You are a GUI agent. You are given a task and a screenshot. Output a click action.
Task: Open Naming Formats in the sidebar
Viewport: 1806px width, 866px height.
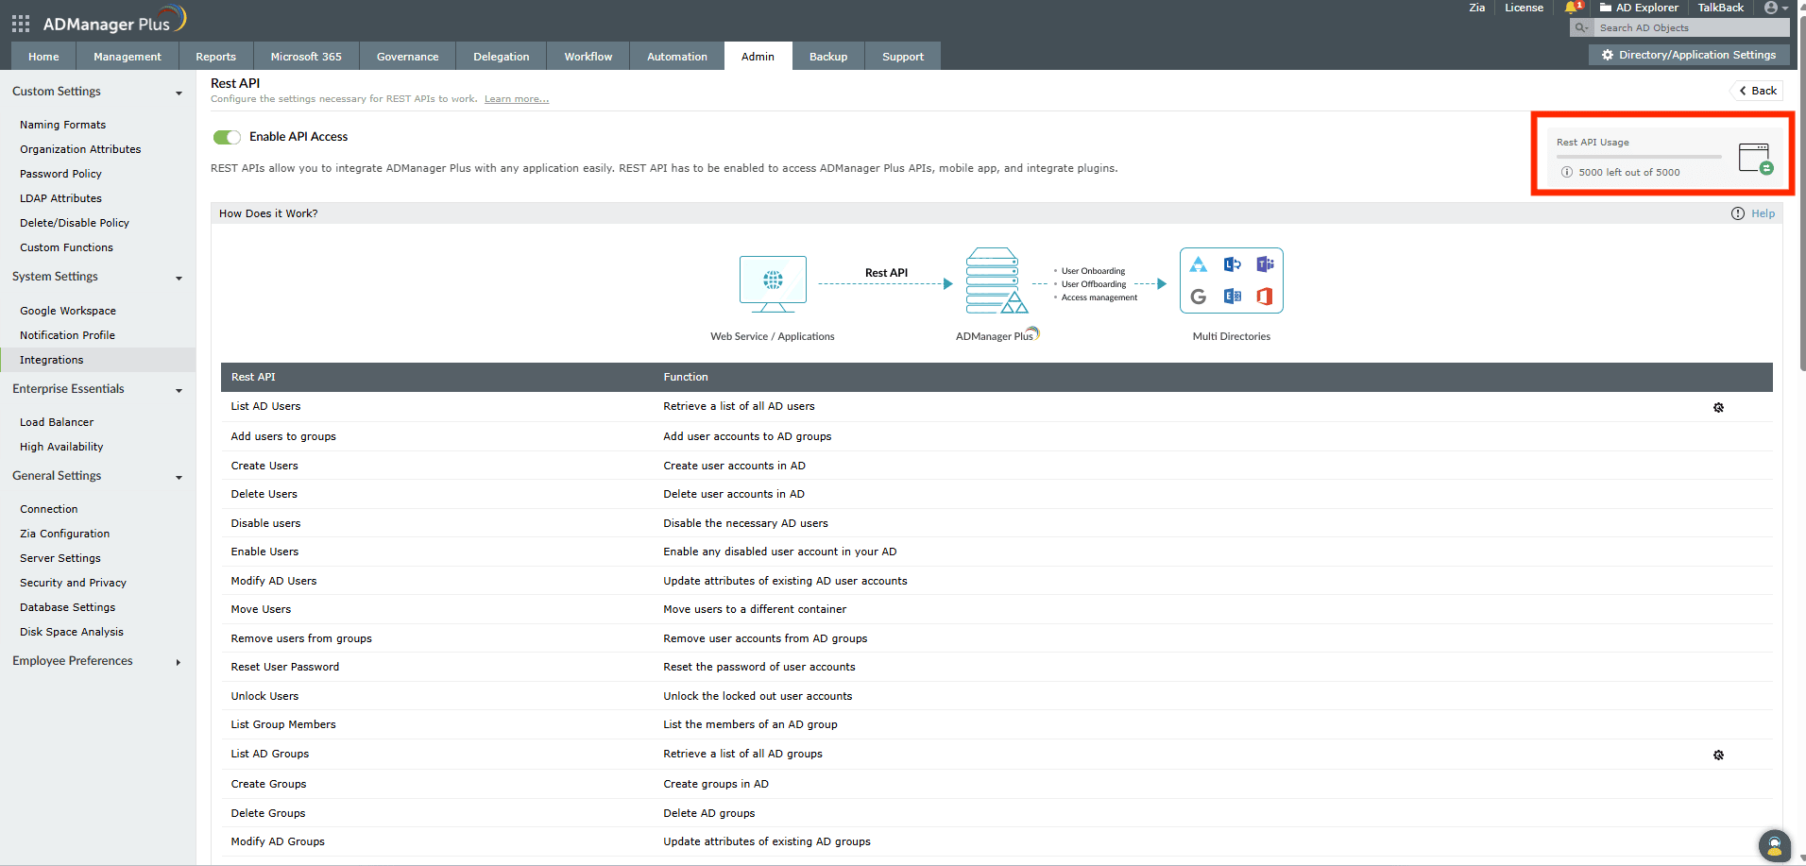click(x=62, y=125)
